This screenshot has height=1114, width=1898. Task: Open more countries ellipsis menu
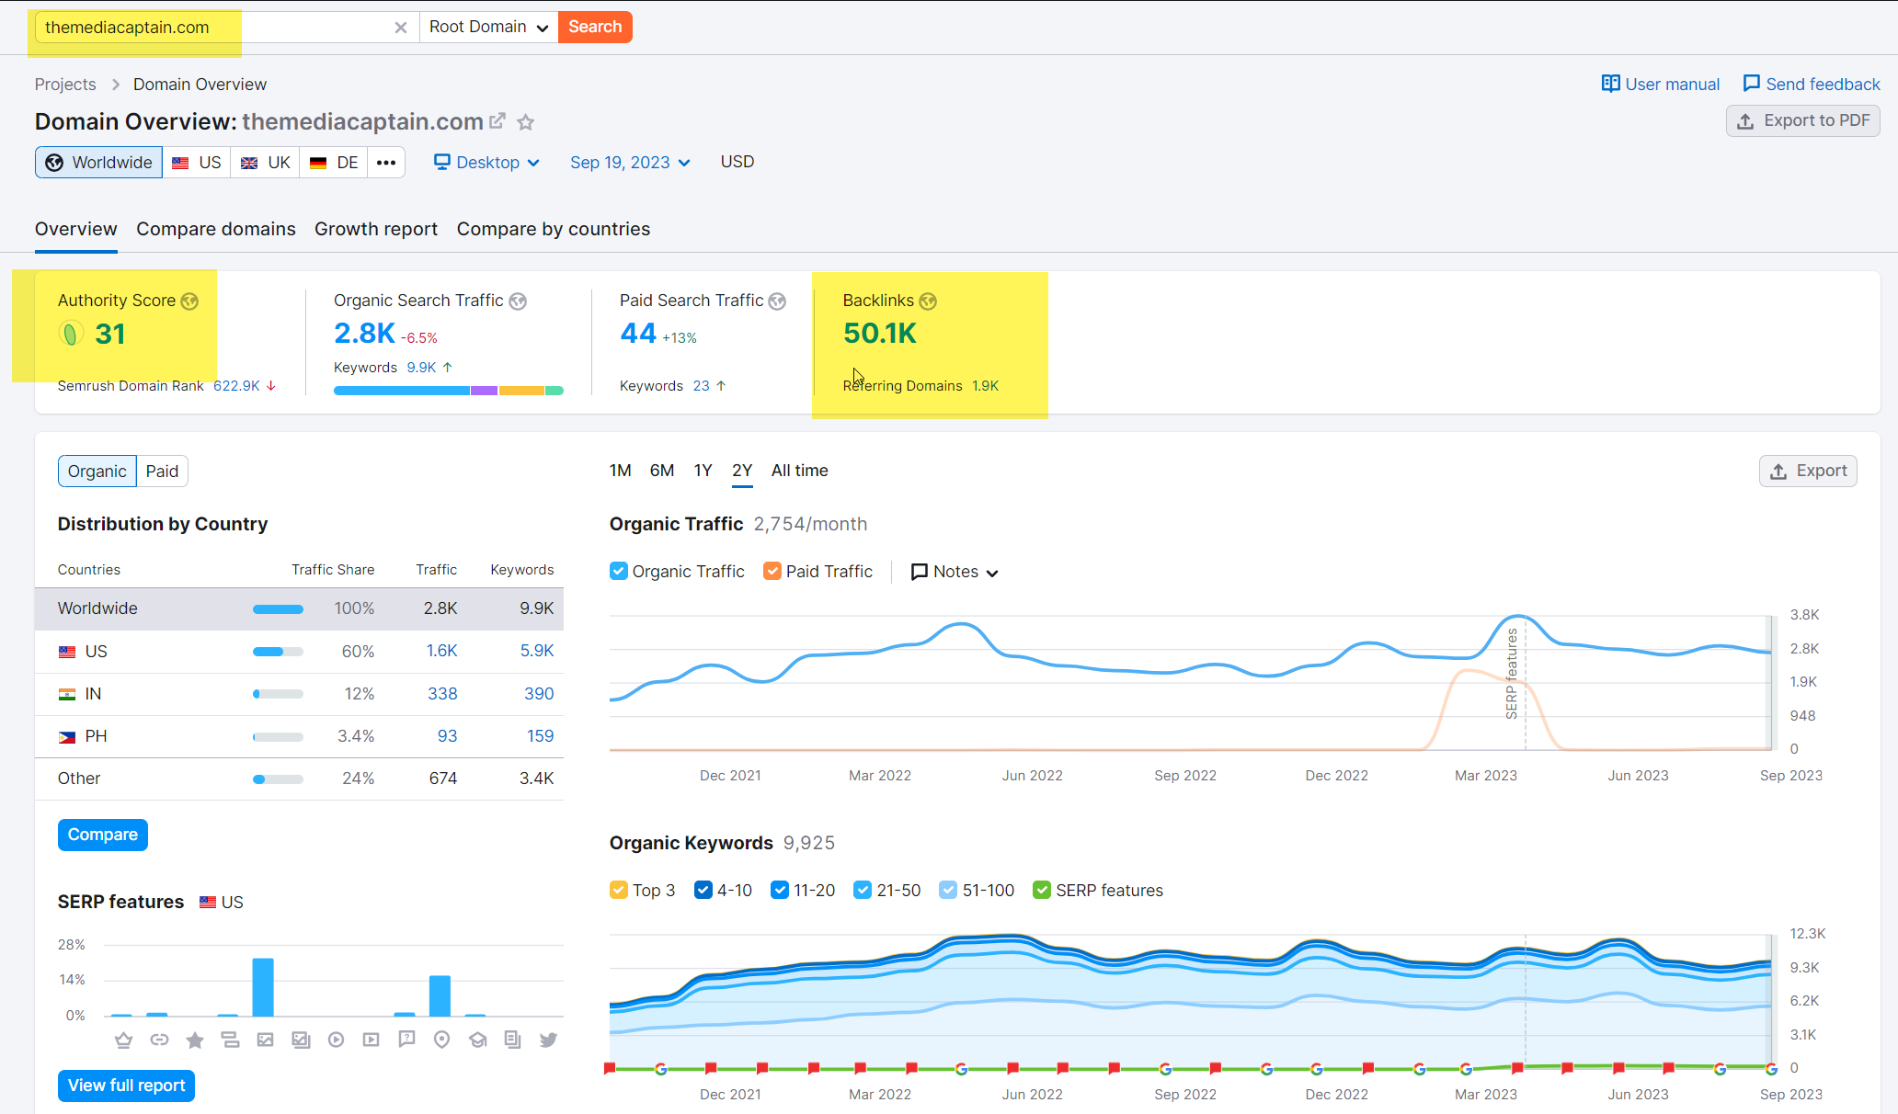click(386, 163)
